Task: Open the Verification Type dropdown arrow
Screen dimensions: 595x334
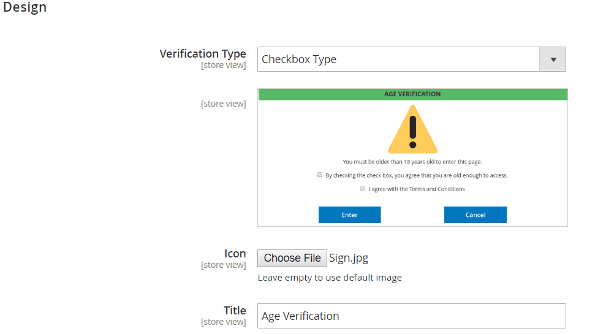Action: (553, 59)
